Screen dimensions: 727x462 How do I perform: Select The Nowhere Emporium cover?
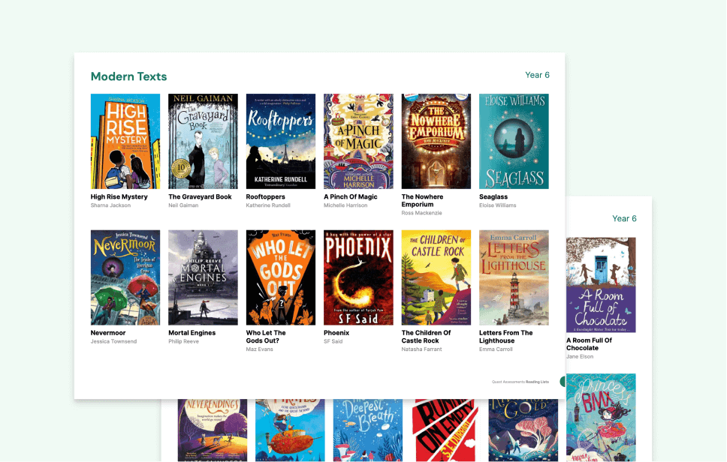(x=436, y=141)
